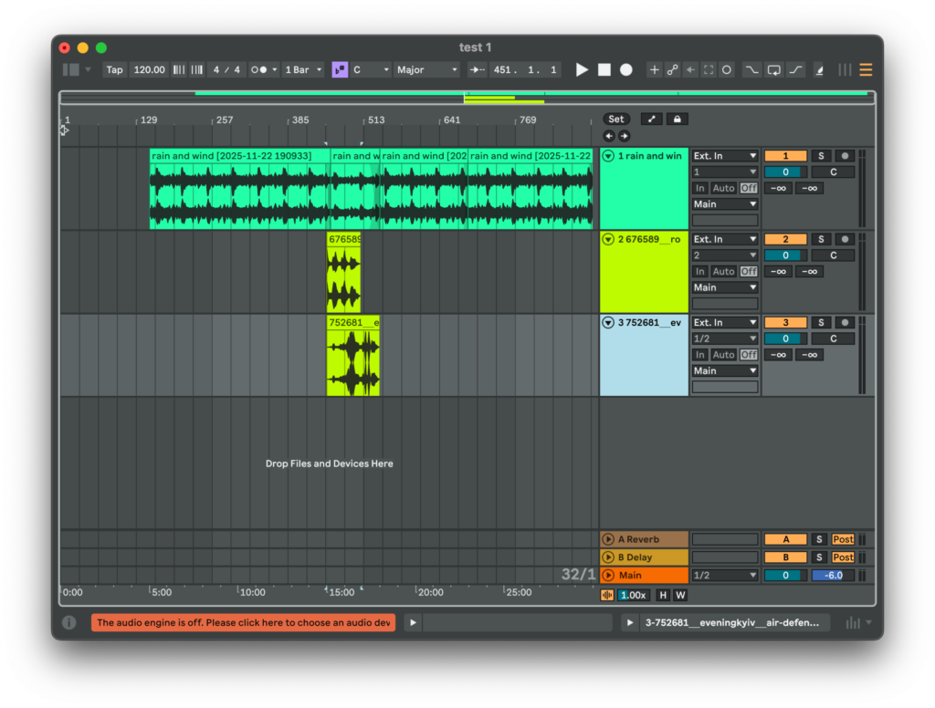Click the automation arm link icon
This screenshot has width=935, height=708.
(x=673, y=70)
